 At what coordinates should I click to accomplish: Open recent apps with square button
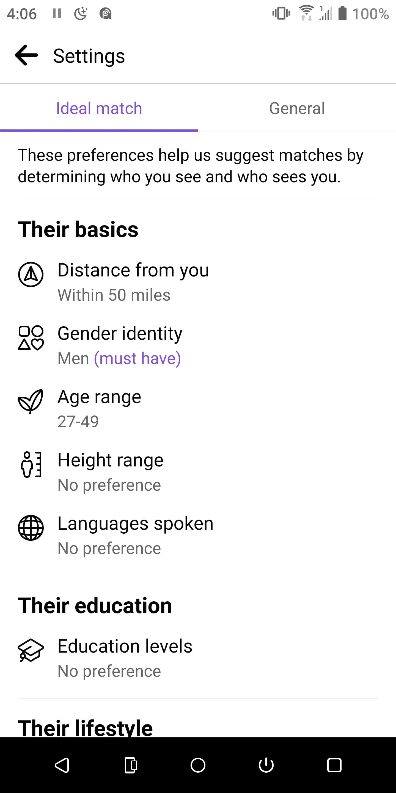[334, 765]
